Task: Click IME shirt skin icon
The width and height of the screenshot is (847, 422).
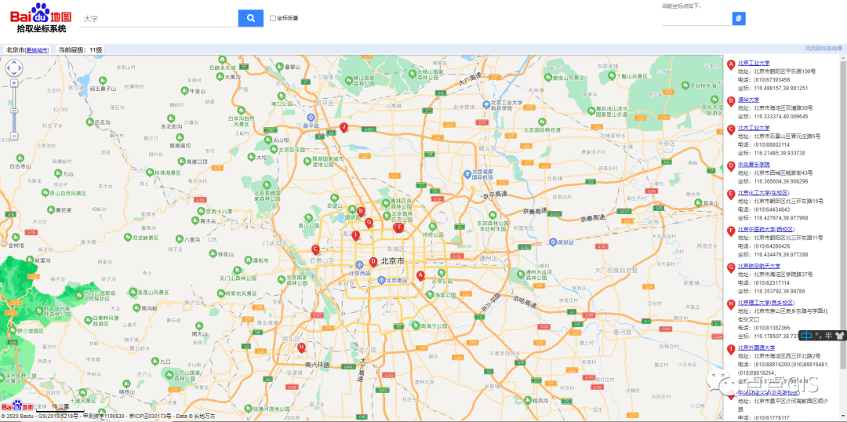Action: pyautogui.click(x=838, y=336)
